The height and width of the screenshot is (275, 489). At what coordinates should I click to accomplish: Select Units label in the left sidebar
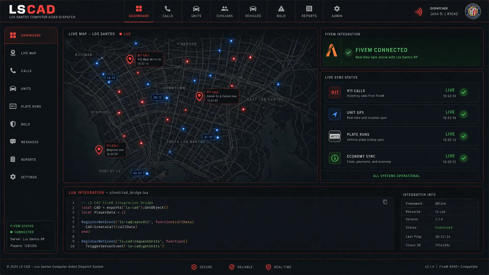(26, 89)
